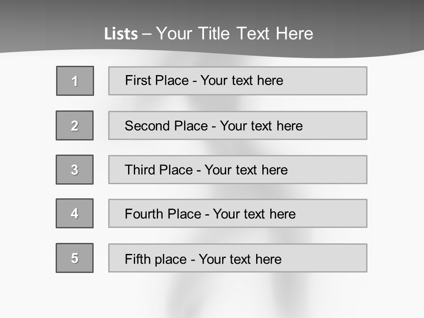Click 'Your text here' in the First Place row
424x318 pixels.
242,80
